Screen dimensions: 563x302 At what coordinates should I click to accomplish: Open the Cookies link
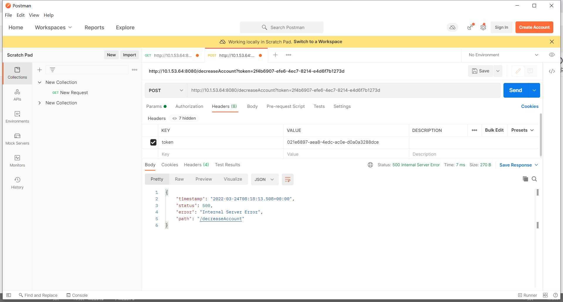[x=530, y=106]
